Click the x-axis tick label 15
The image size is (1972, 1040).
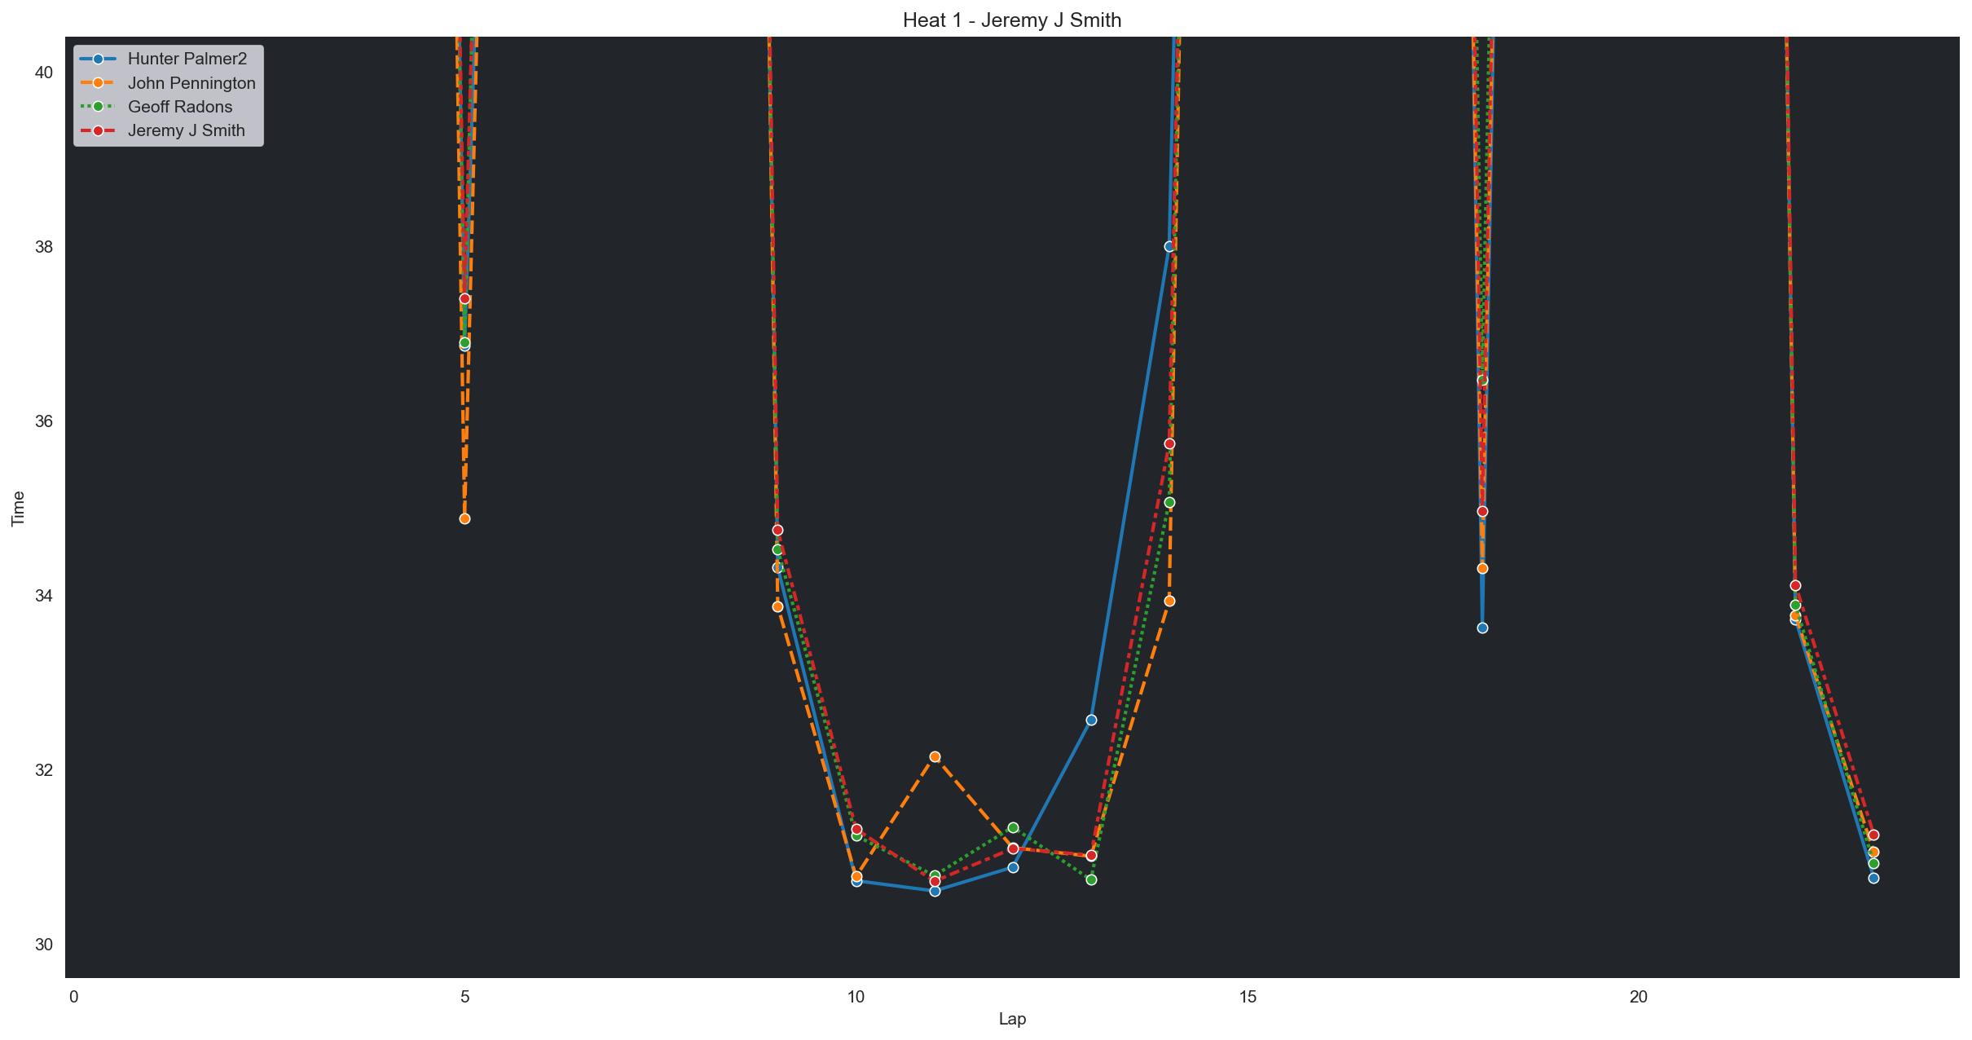pyautogui.click(x=1247, y=997)
